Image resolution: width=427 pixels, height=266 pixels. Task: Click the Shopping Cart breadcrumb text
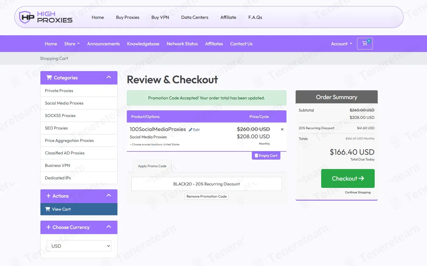[54, 58]
